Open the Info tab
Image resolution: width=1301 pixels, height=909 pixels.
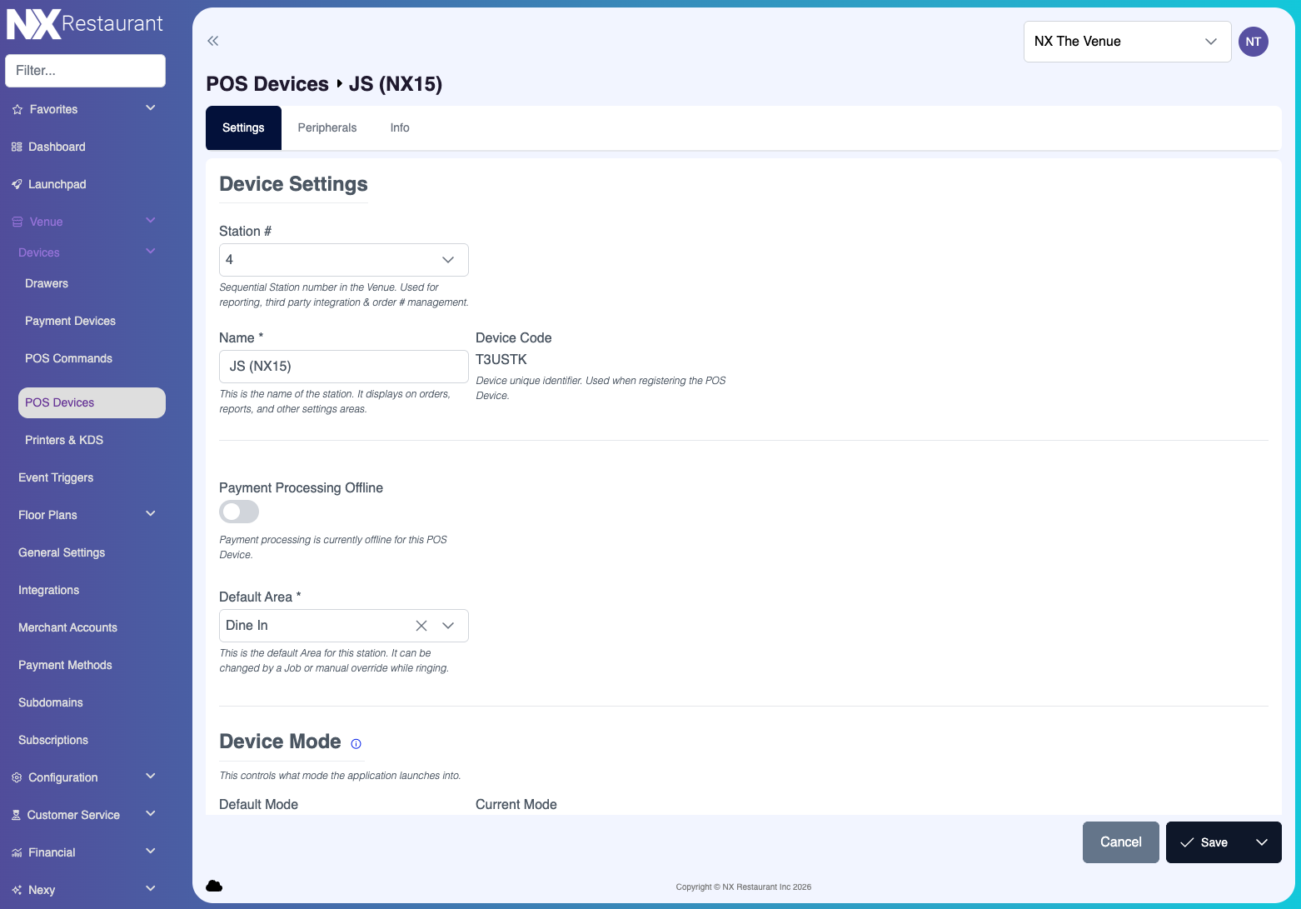[400, 127]
